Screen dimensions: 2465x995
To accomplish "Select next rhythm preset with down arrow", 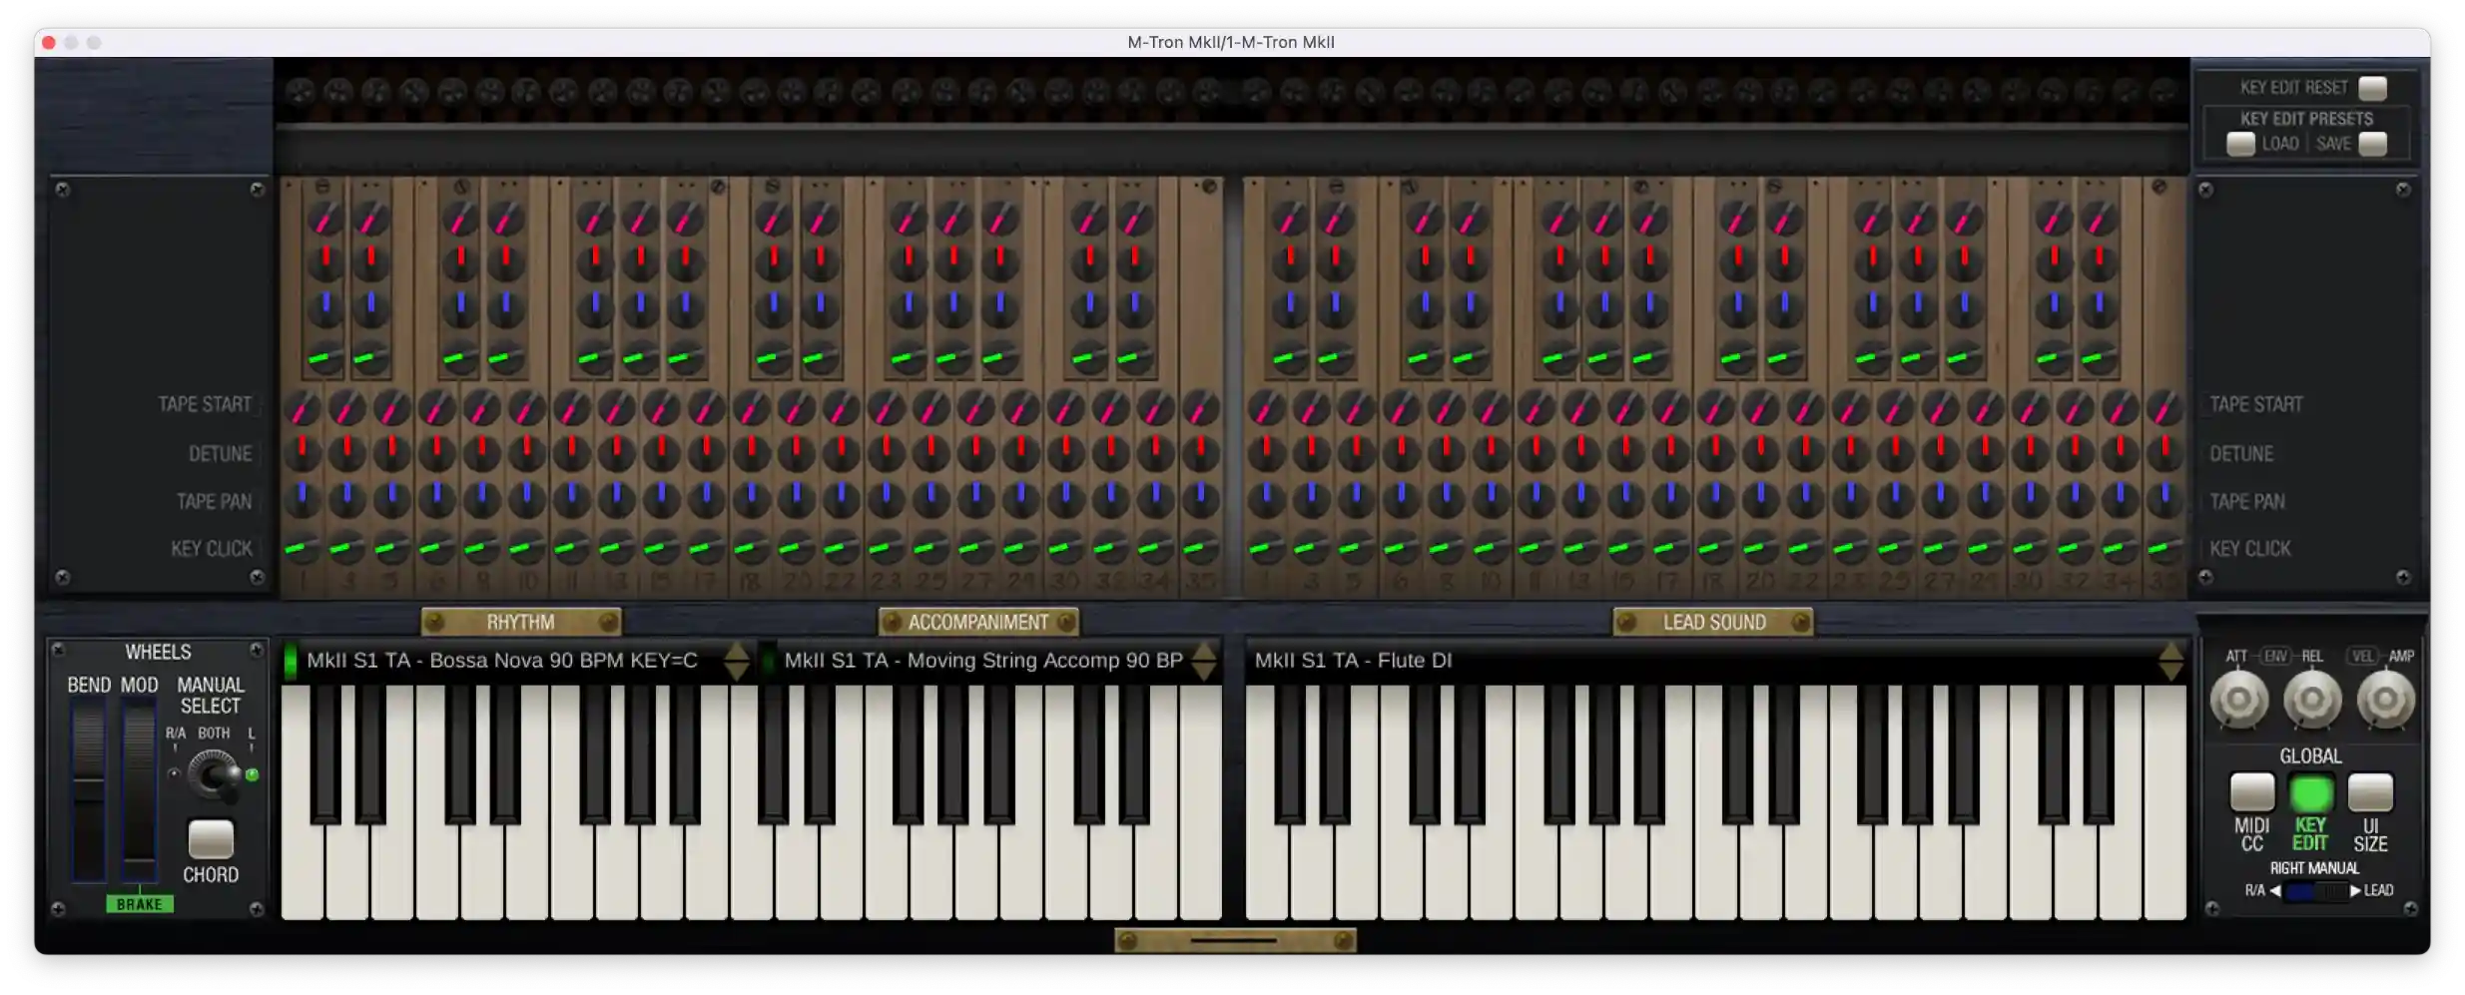I will coord(737,672).
